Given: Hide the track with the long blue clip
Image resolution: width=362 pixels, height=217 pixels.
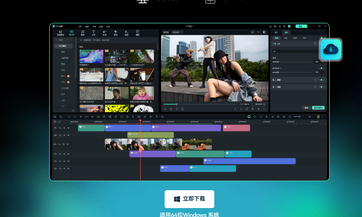Looking at the screenshot, I should (68, 161).
